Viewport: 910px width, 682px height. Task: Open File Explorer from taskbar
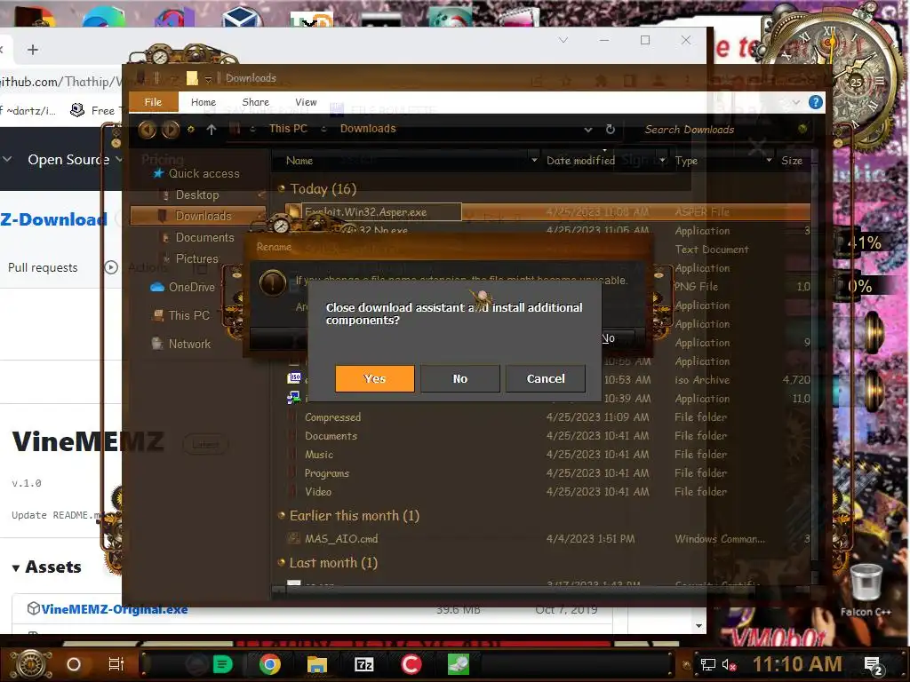[317, 664]
